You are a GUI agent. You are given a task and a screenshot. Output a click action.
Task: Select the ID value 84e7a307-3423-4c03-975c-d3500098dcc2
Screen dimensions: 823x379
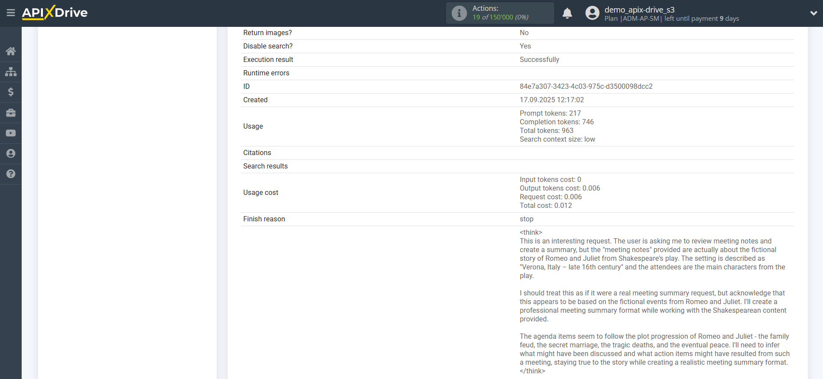tap(586, 86)
